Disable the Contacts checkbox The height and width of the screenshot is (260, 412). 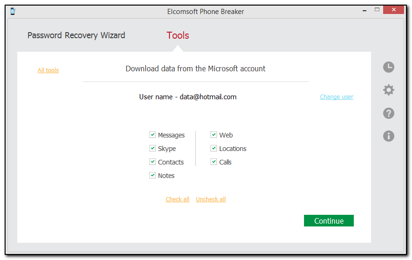pyautogui.click(x=152, y=162)
